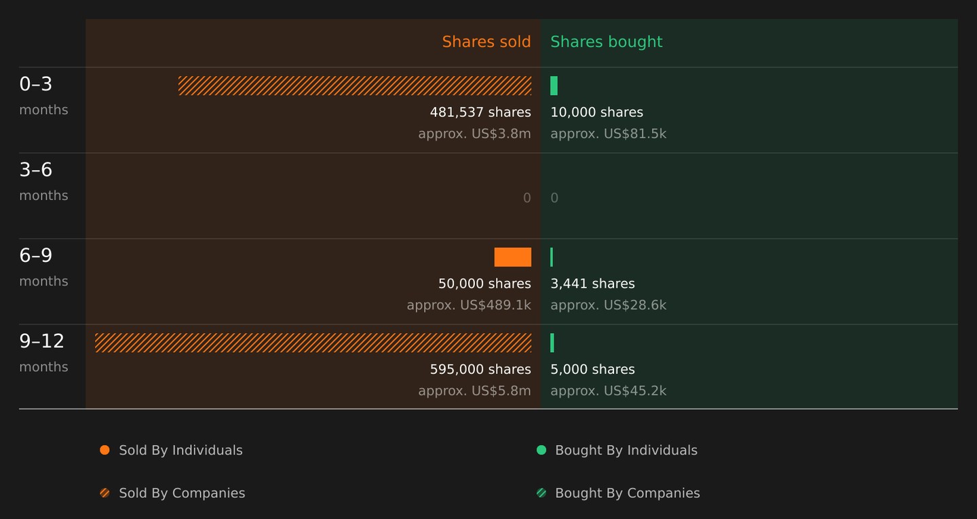This screenshot has width=977, height=519.
Task: Select the approx. US$81.5k amount
Action: click(x=609, y=134)
